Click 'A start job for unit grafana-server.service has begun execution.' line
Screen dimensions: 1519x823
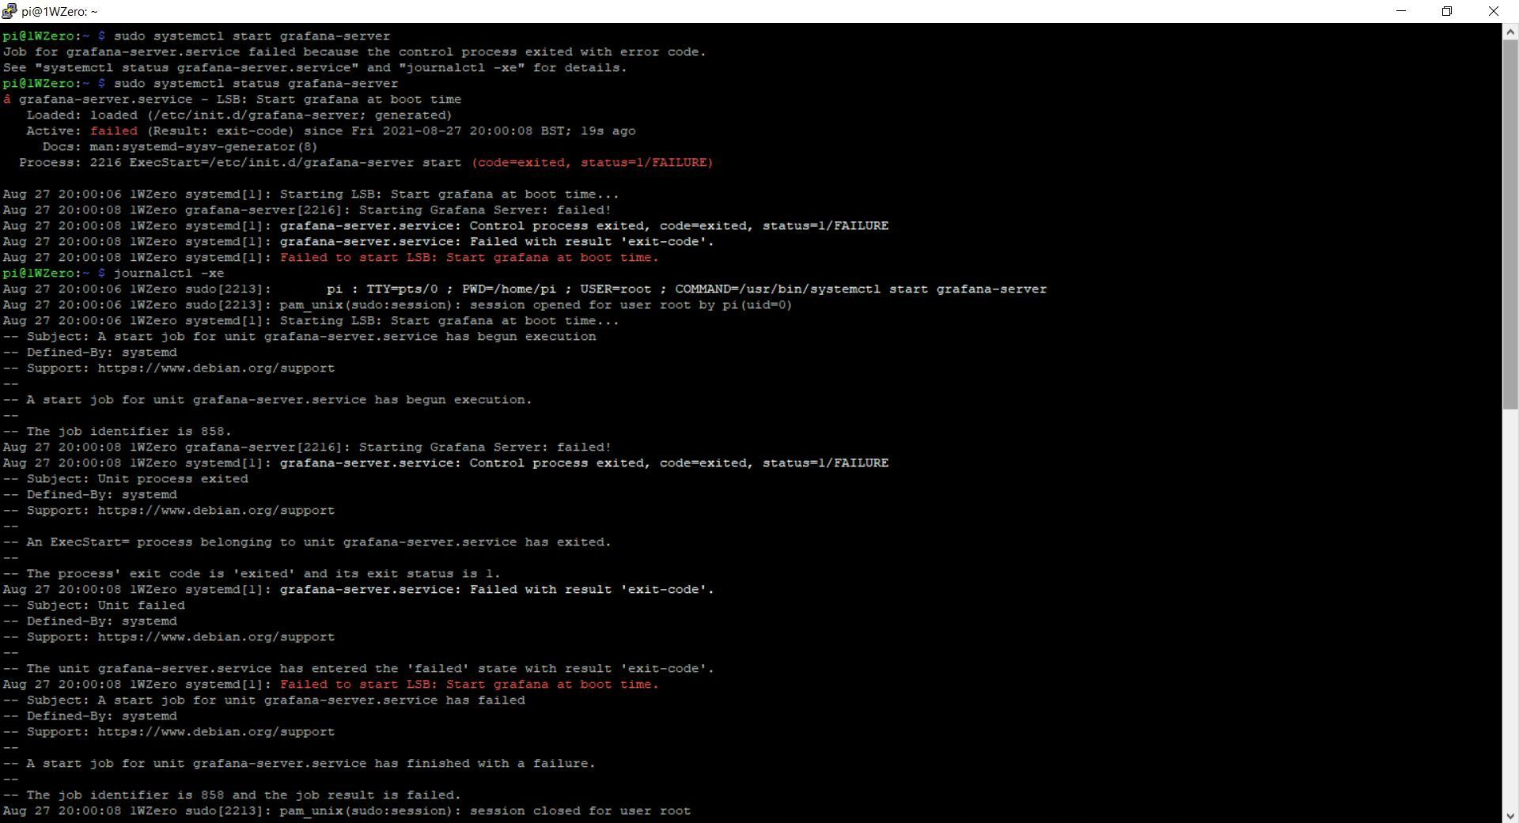[267, 399]
